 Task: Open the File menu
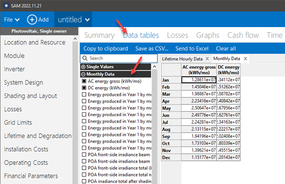pyautogui.click(x=12, y=19)
